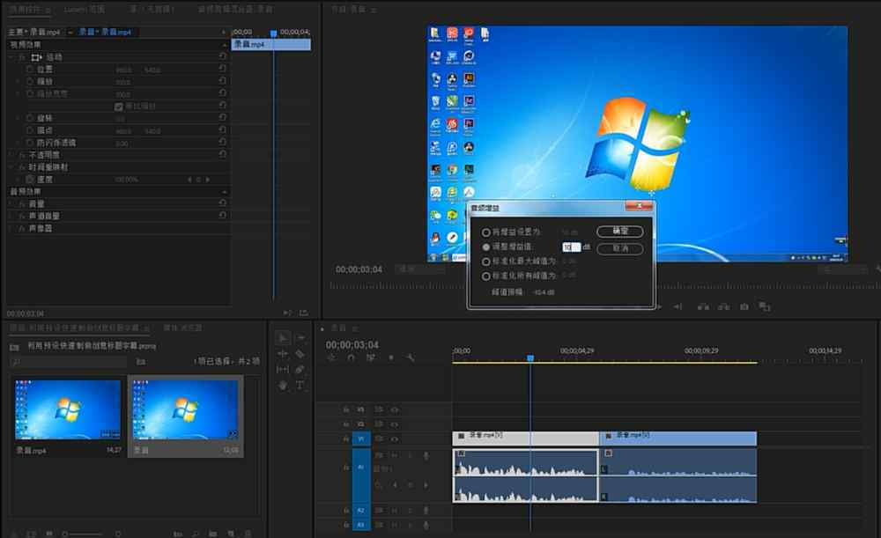Expand the 运动 (Motion) effect twirl arrow
Screen dimensions: 881x538
[x=11, y=57]
